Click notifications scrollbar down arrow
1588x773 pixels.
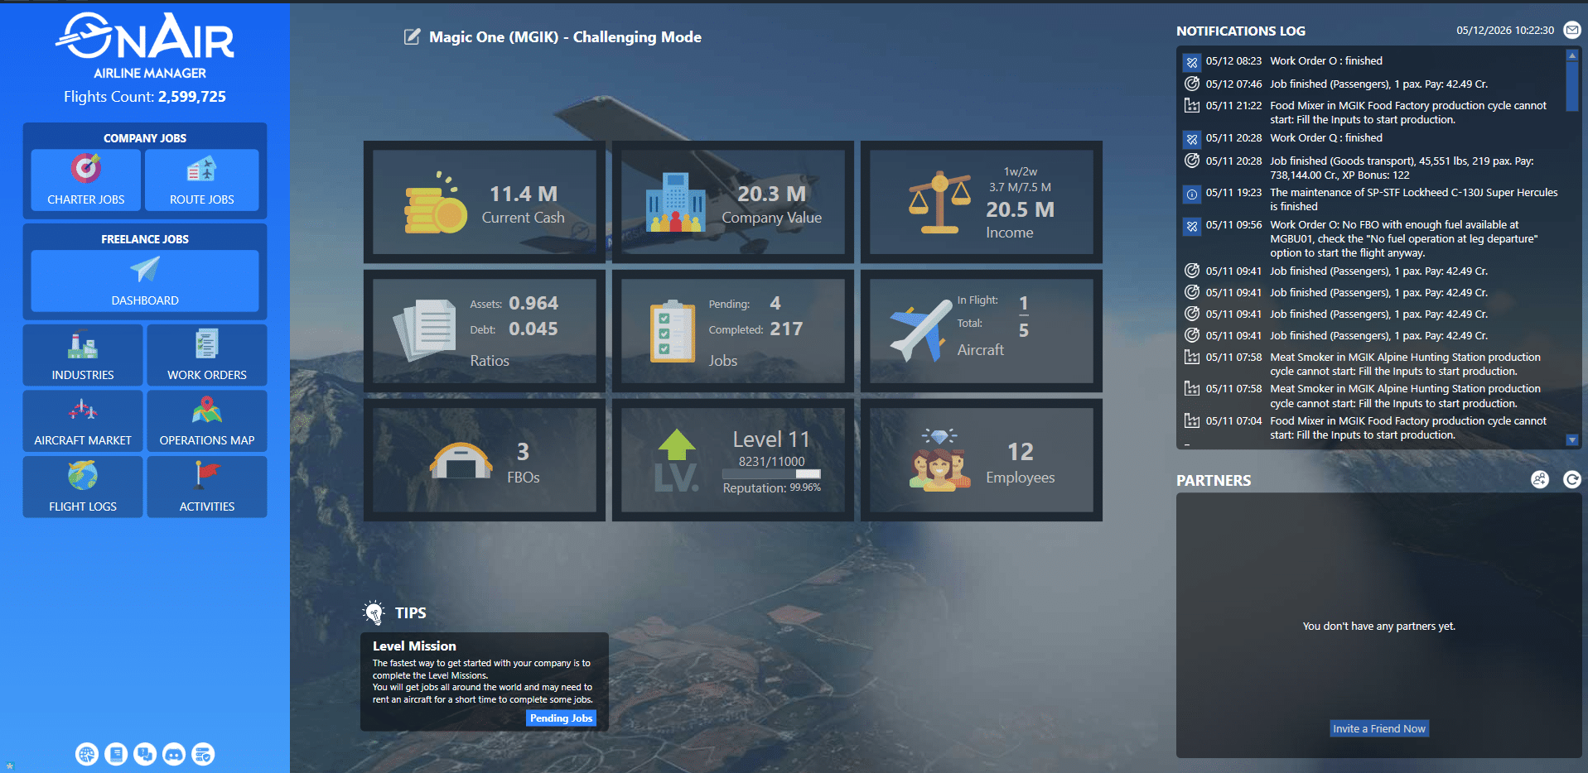1571,440
